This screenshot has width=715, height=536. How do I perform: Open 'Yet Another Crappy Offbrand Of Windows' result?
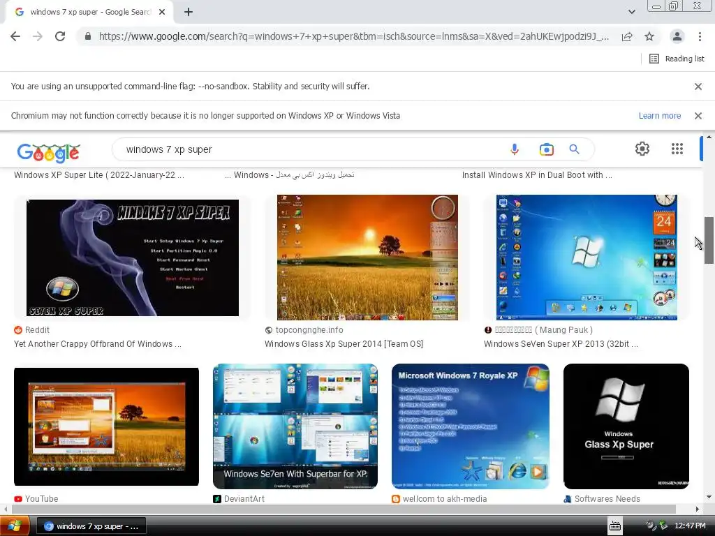pyautogui.click(x=98, y=344)
